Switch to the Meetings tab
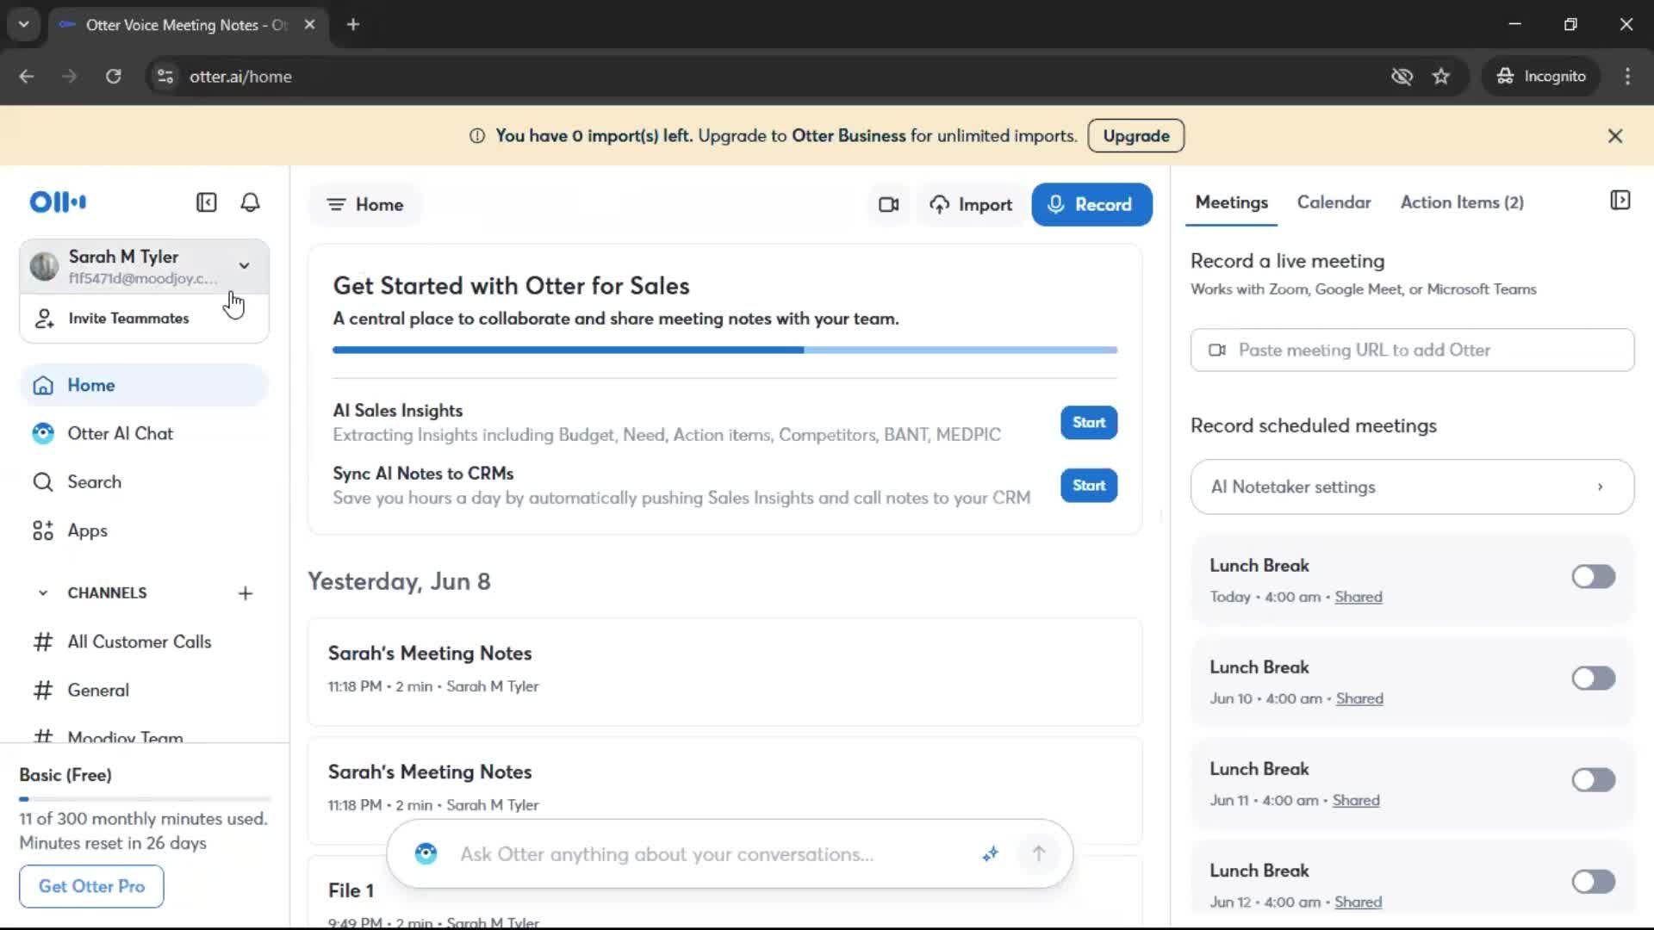Viewport: 1654px width, 930px height. (1231, 202)
